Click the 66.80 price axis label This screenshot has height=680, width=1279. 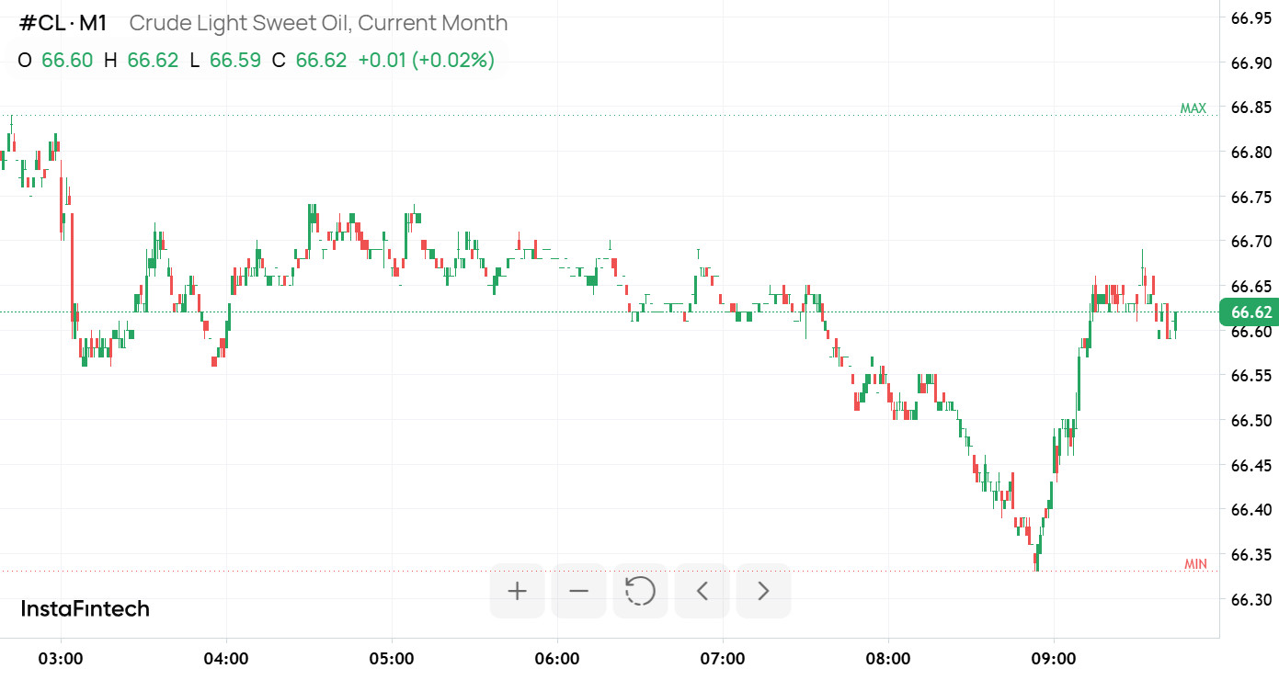click(1250, 153)
